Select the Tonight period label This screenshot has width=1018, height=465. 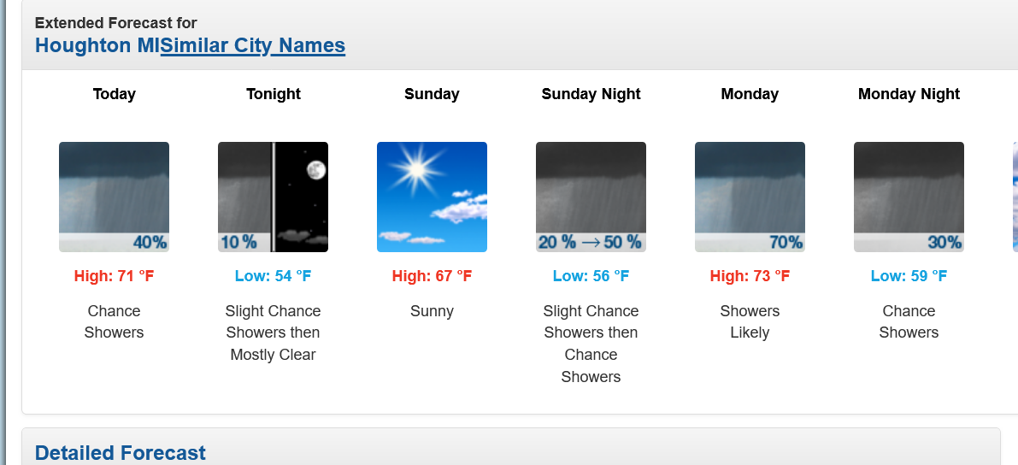click(273, 94)
